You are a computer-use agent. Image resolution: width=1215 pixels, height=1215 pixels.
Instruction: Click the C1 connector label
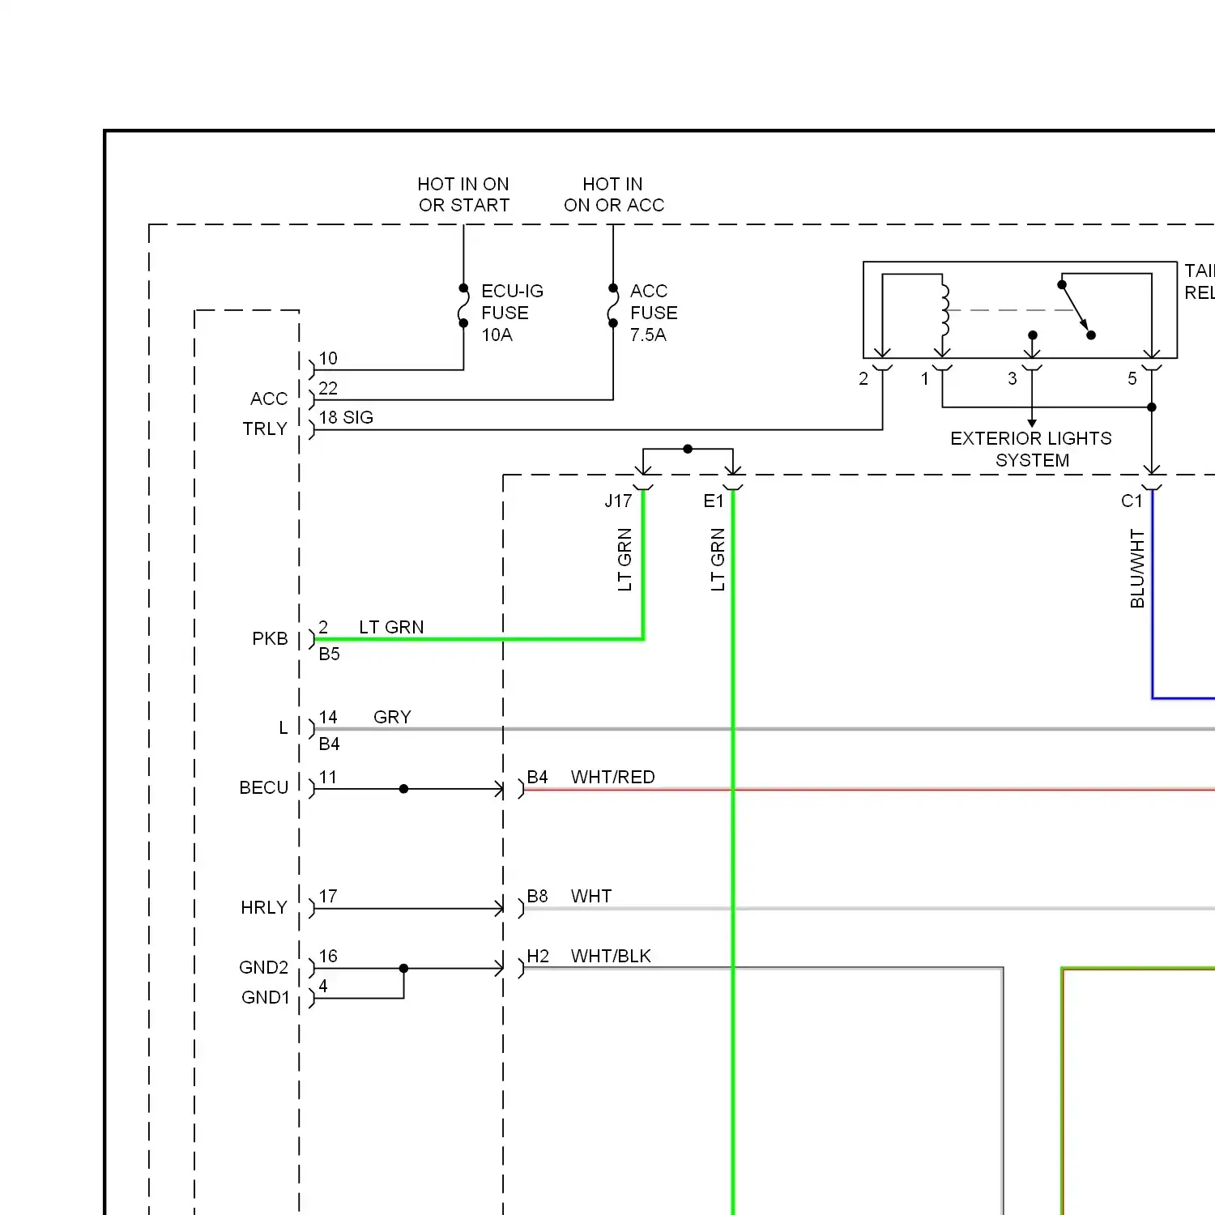click(1132, 501)
